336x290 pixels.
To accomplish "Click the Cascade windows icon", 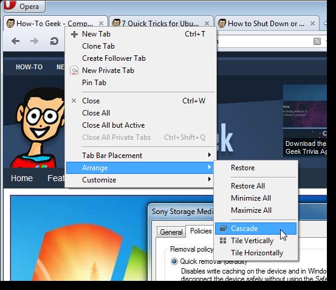I will 223,229.
